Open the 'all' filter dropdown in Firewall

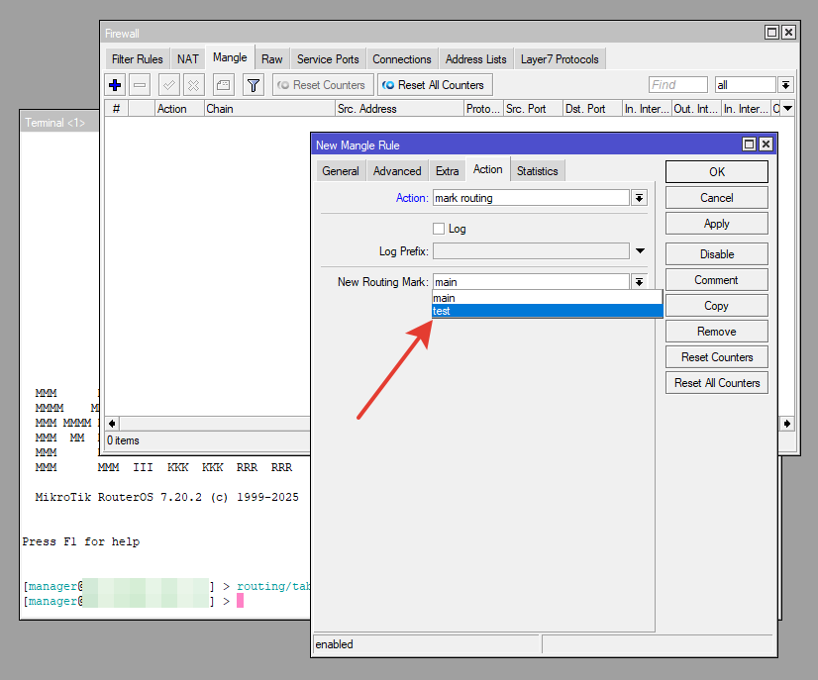(x=785, y=85)
